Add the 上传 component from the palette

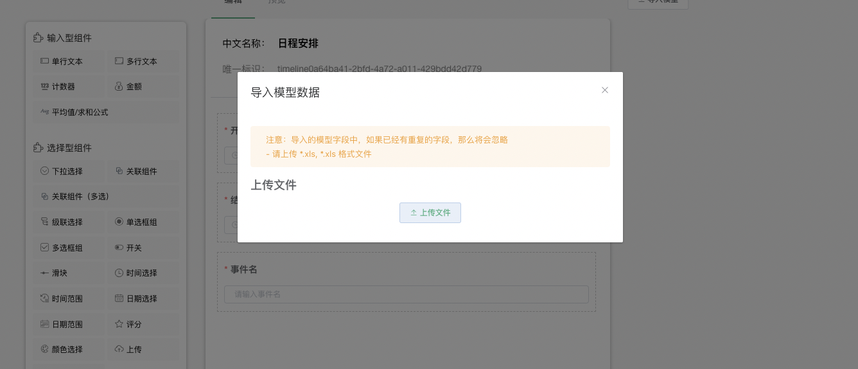click(x=143, y=350)
